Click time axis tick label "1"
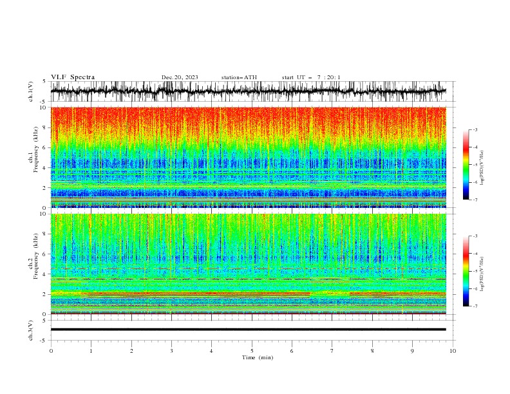The height and width of the screenshot is (394, 510). [91, 351]
